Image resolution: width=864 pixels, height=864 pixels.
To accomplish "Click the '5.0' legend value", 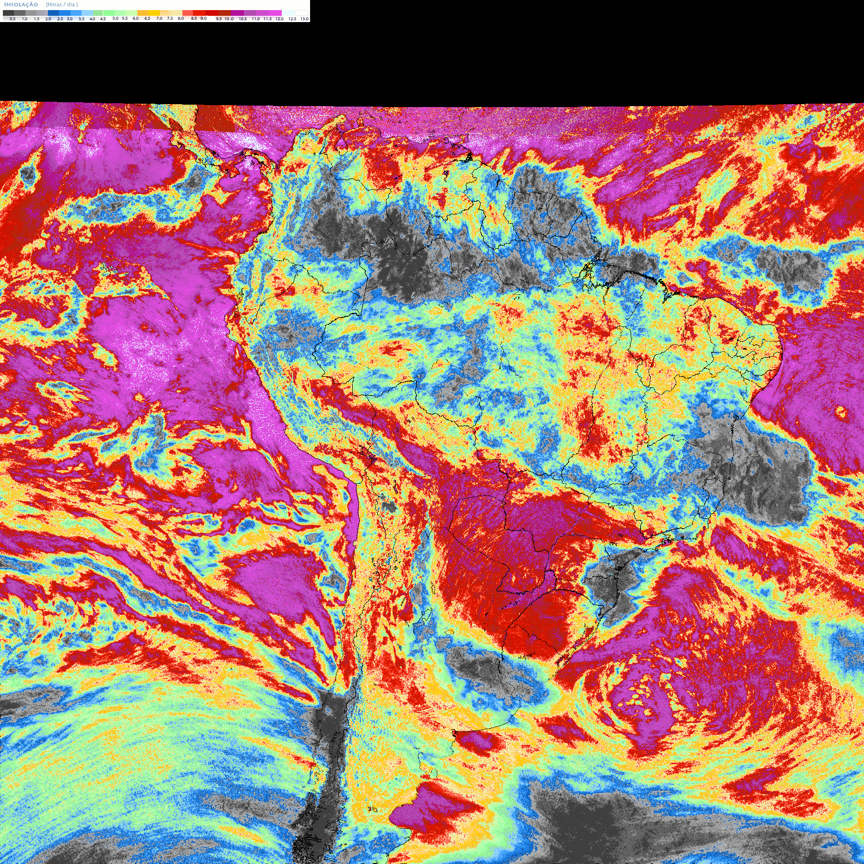I will [115, 18].
